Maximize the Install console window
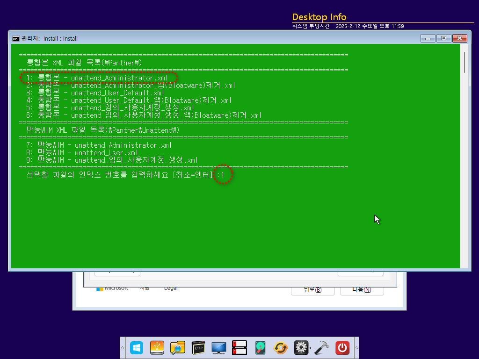The image size is (479, 359). click(443, 38)
